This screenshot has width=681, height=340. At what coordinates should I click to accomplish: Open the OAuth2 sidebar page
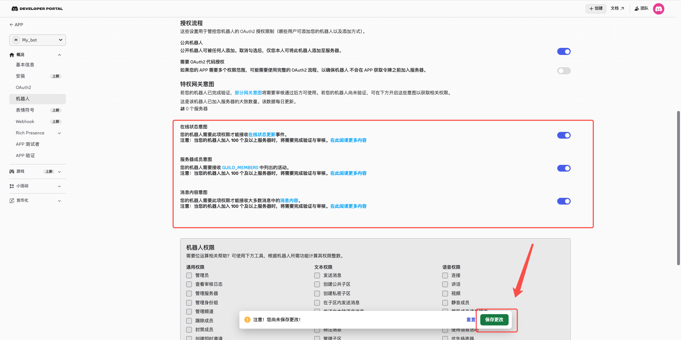coord(23,88)
